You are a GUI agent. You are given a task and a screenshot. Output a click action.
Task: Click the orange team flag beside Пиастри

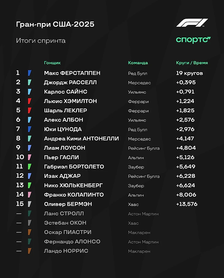[29, 232]
